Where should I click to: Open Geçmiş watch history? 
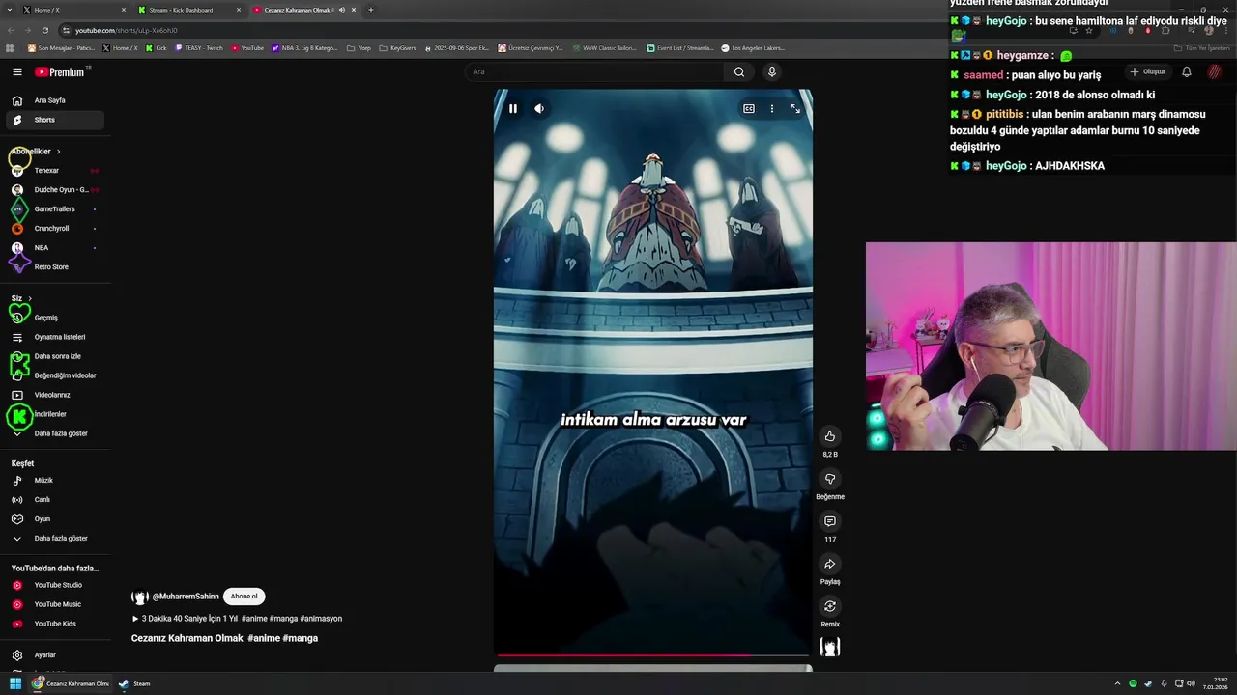tap(55, 318)
